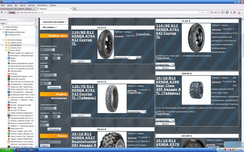This screenshot has height=152, width=244.
Task: Open quantity dropdown for 120/70 R12 KENDA K761
Action: [x=144, y=112]
